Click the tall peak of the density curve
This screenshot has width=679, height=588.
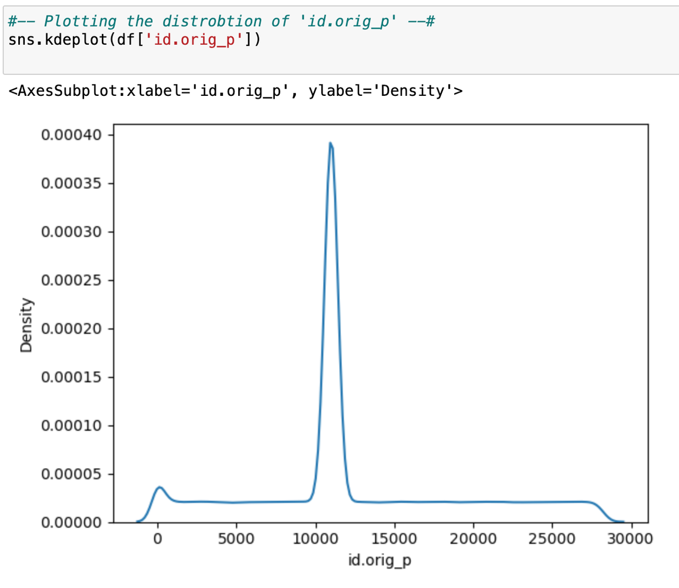coord(331,145)
